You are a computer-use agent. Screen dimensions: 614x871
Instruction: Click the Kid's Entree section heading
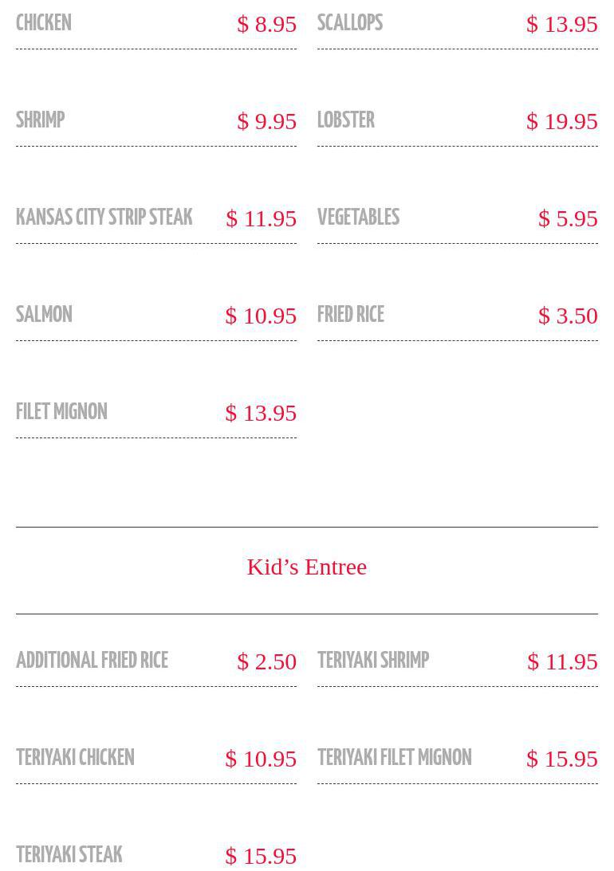click(x=307, y=567)
